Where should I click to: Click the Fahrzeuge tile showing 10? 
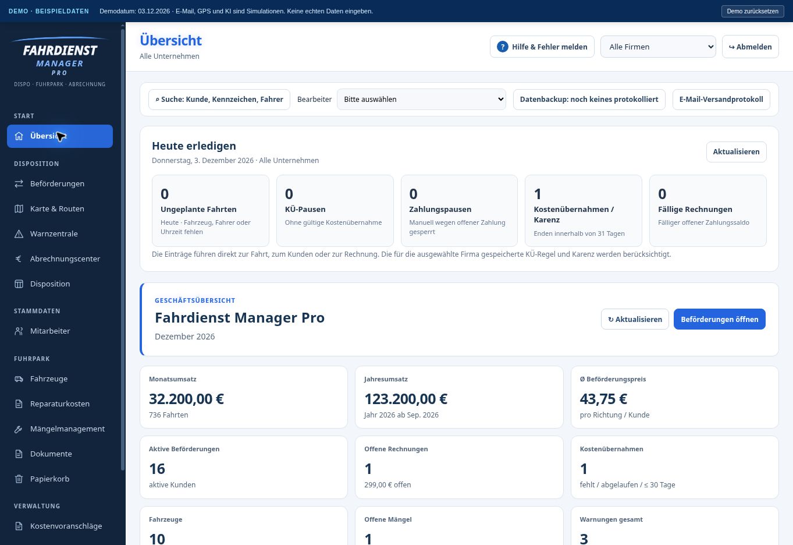click(244, 526)
